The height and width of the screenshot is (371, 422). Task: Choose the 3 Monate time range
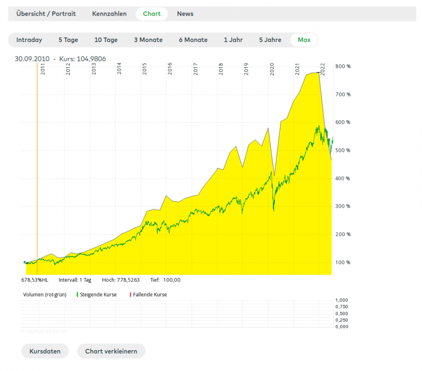click(148, 40)
